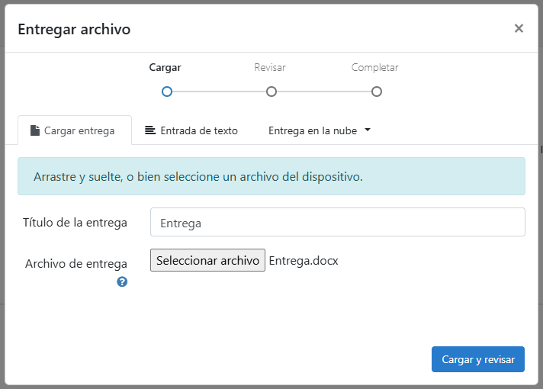Click the text lines icon for Entrada de texto

150,130
